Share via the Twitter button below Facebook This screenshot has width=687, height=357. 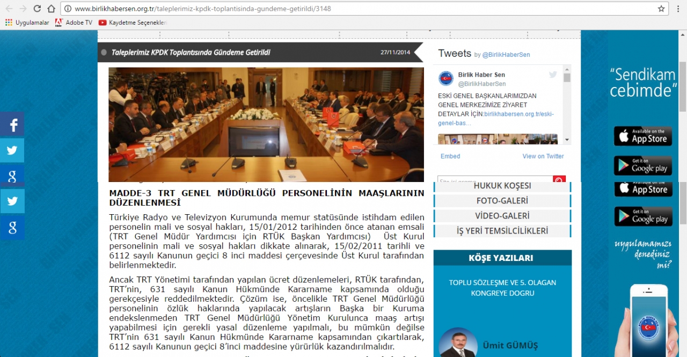point(12,150)
